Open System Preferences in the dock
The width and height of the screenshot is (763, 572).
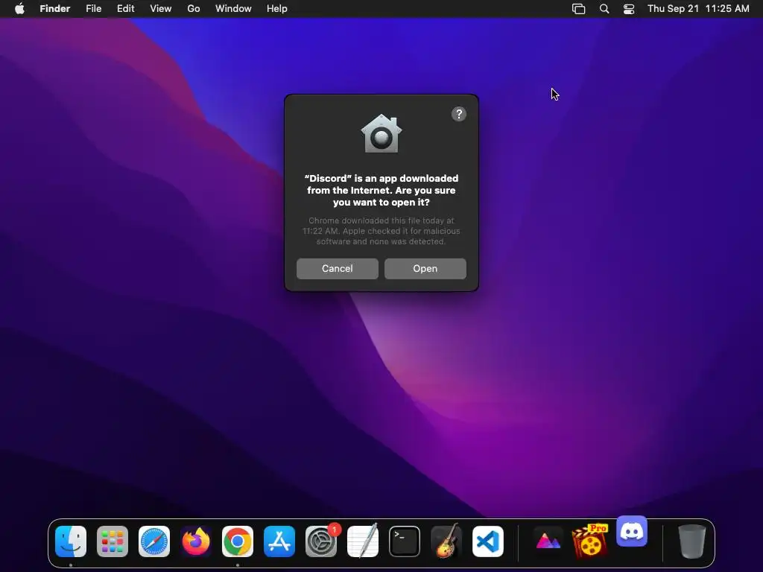321,541
